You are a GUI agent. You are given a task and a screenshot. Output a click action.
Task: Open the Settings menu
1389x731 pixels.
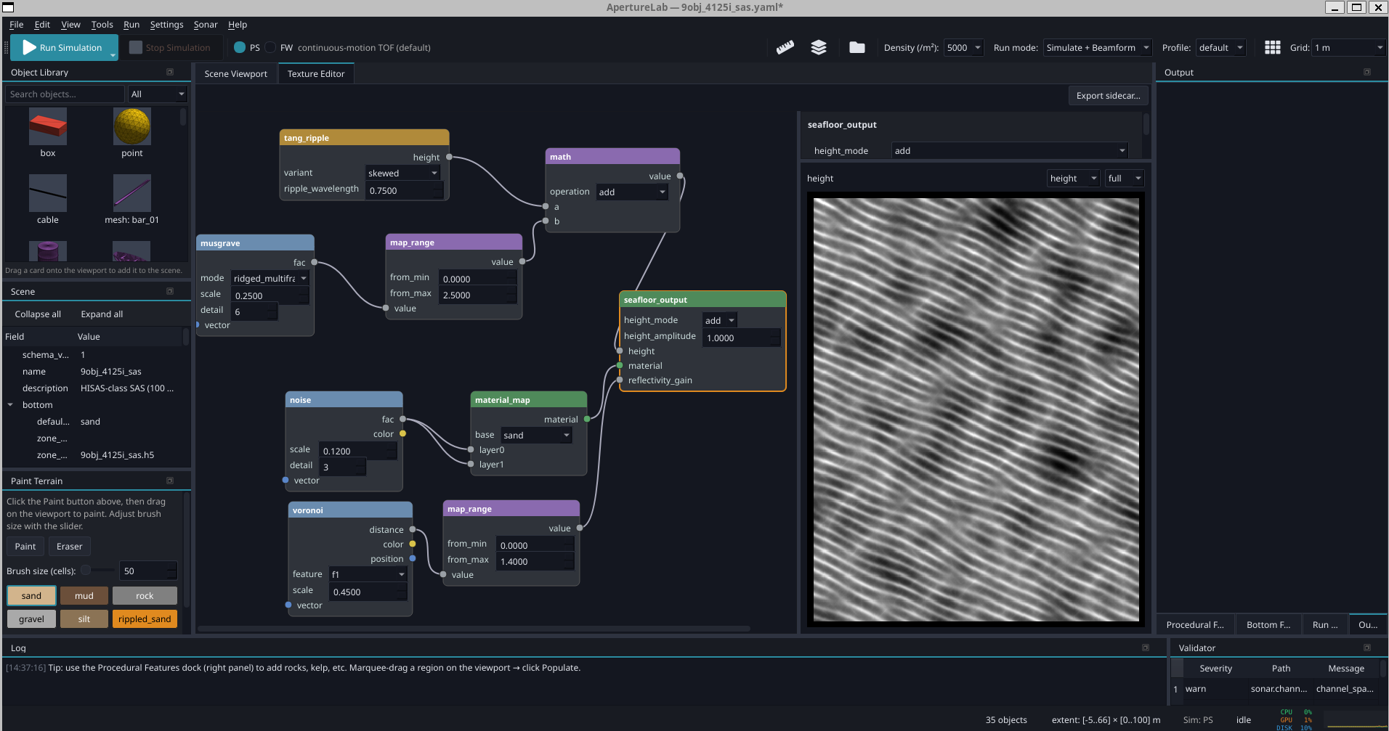[166, 25]
